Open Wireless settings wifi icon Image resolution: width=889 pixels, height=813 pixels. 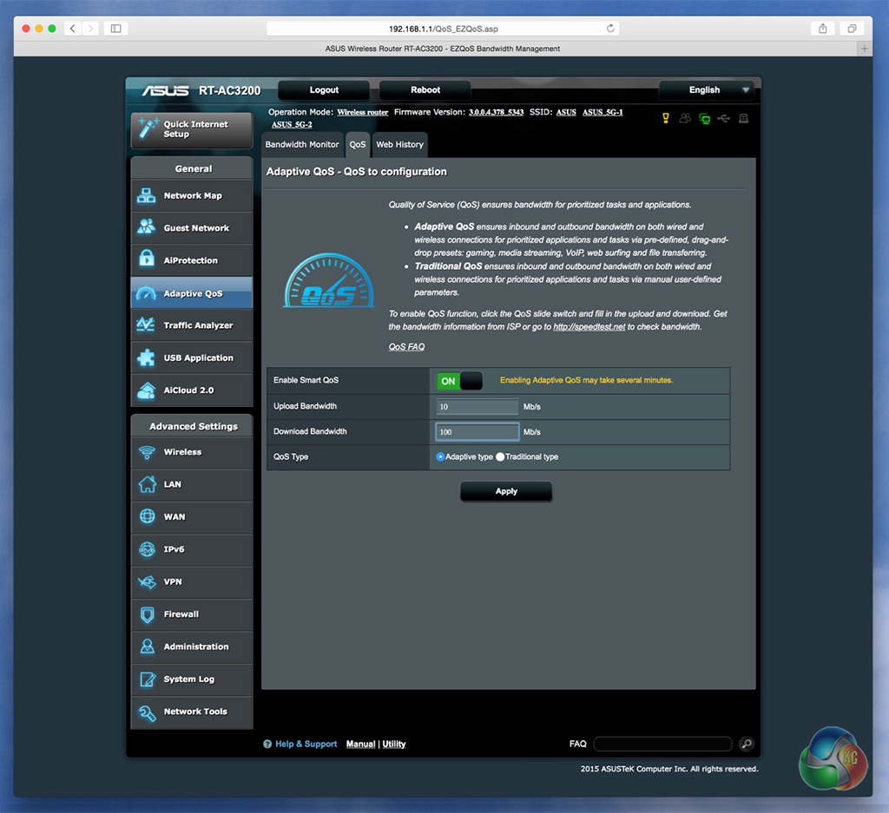tap(147, 452)
